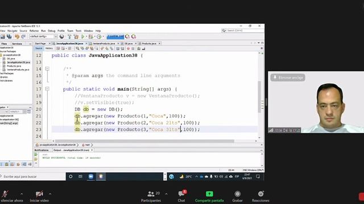The image size is (364, 204).
Task: Click the Find Selection magnifier in editor toolbar
Action: [77, 48]
